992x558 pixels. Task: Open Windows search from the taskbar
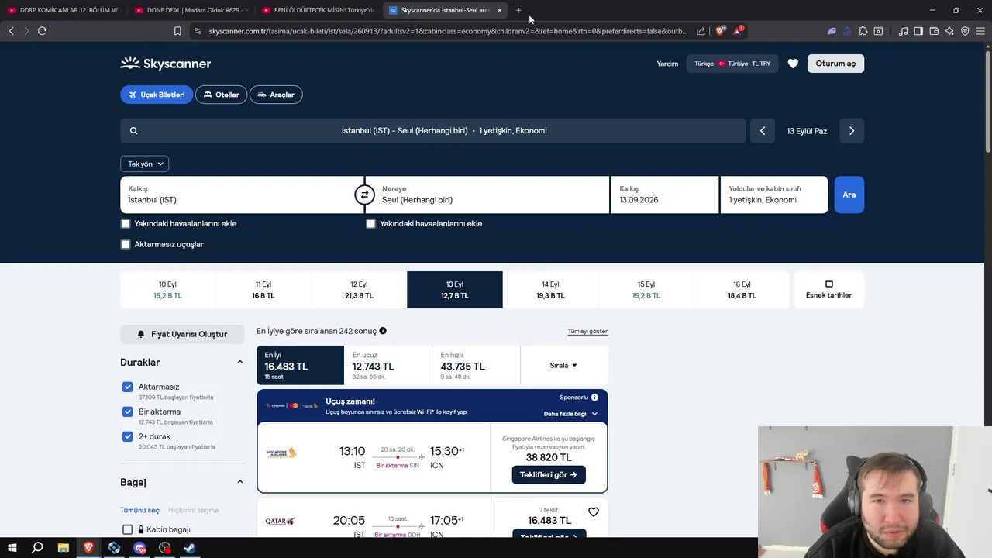pos(37,547)
